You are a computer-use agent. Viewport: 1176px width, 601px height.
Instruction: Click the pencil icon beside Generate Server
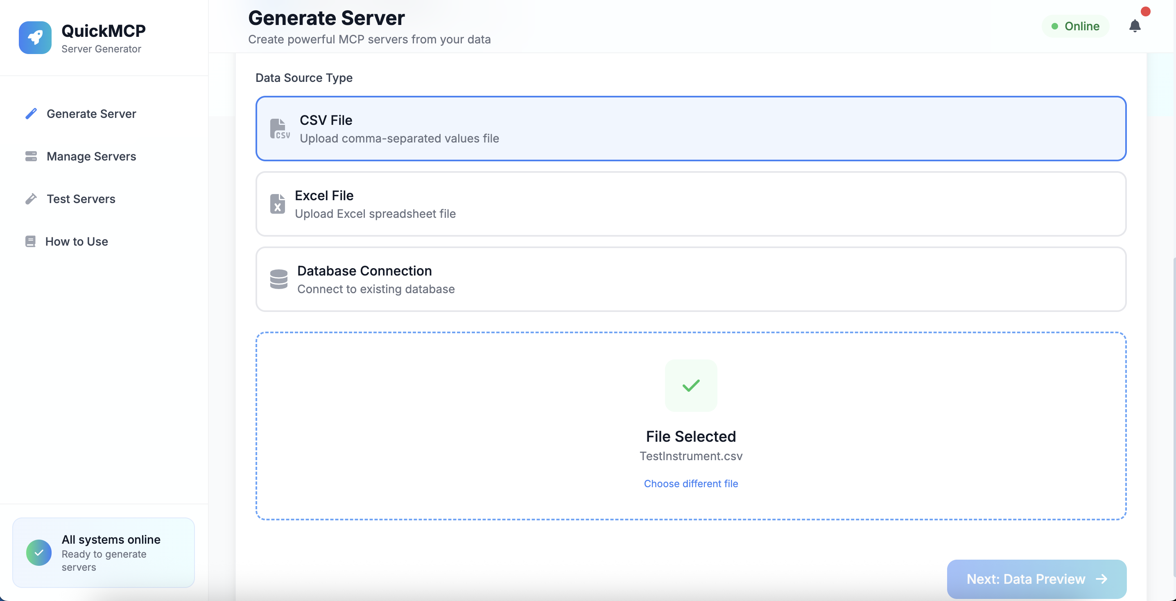(x=31, y=114)
